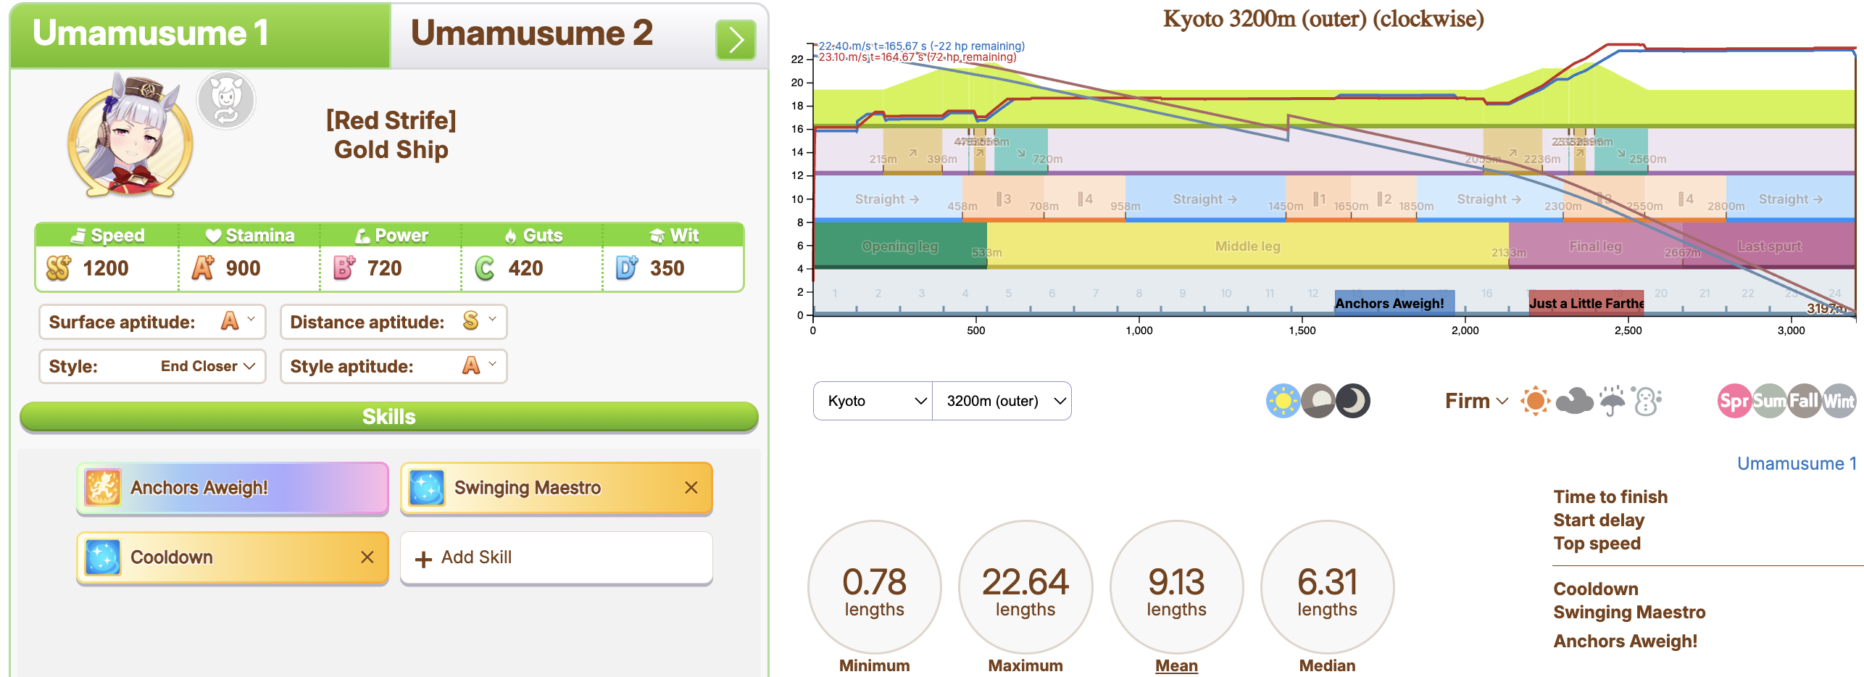
Task: Click the Swinging Maestro skill icon
Action: tap(427, 488)
